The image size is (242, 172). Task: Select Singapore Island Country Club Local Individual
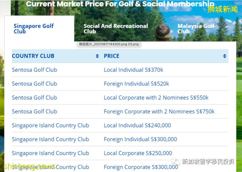pos(50,126)
